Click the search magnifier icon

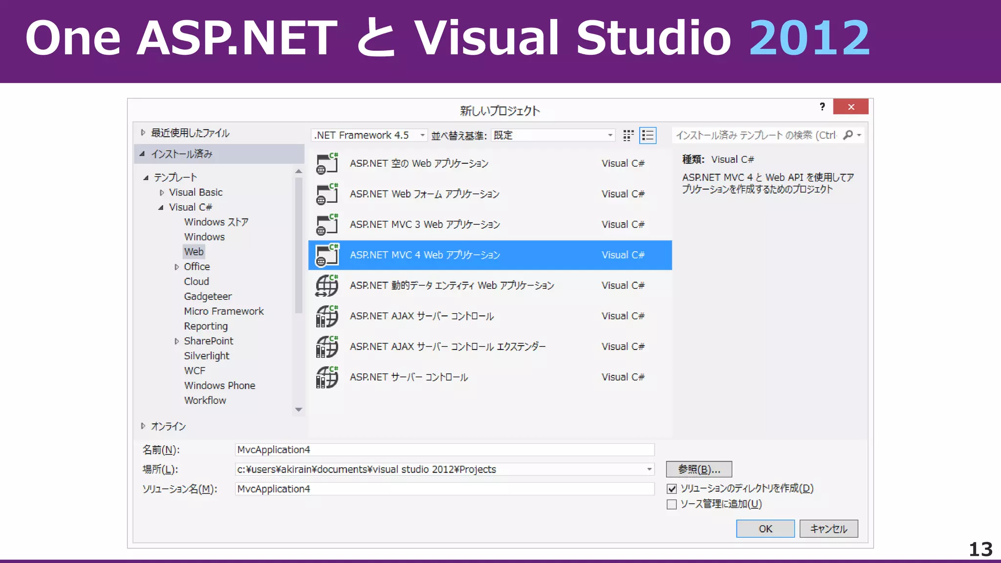click(x=848, y=135)
